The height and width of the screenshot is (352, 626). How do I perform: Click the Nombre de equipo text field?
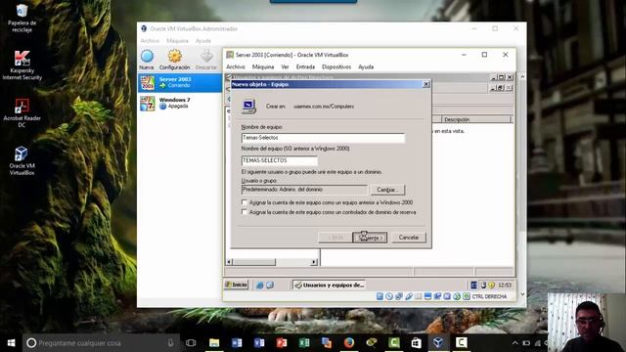click(323, 138)
